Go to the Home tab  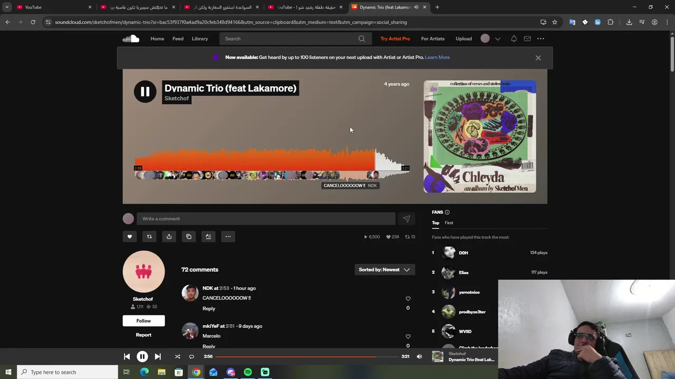[x=157, y=38]
